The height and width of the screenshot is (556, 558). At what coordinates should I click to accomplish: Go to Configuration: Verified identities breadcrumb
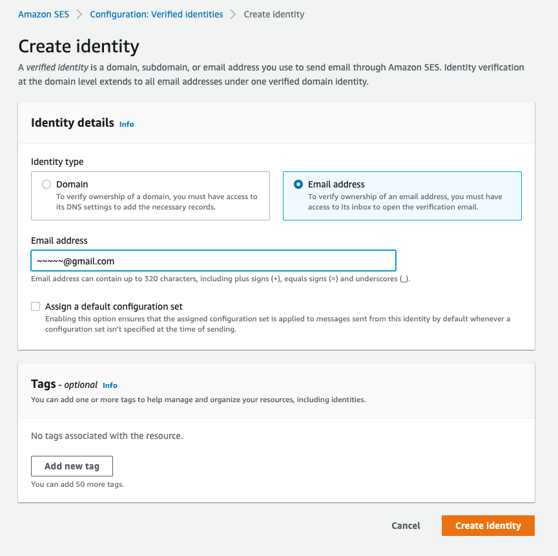pyautogui.click(x=156, y=14)
